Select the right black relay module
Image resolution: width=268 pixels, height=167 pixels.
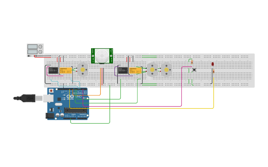[123, 70]
